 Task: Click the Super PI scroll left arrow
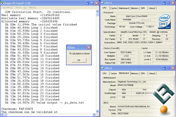2,114
